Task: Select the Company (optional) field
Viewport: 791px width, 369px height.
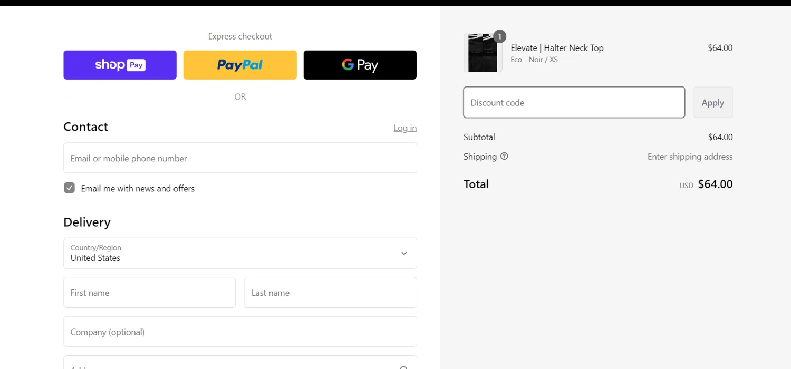Action: click(x=240, y=332)
